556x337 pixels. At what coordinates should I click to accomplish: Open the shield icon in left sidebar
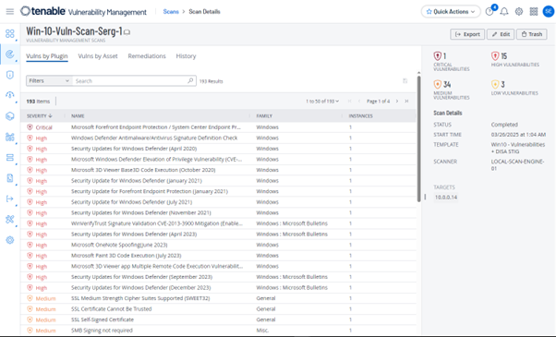tap(10, 75)
